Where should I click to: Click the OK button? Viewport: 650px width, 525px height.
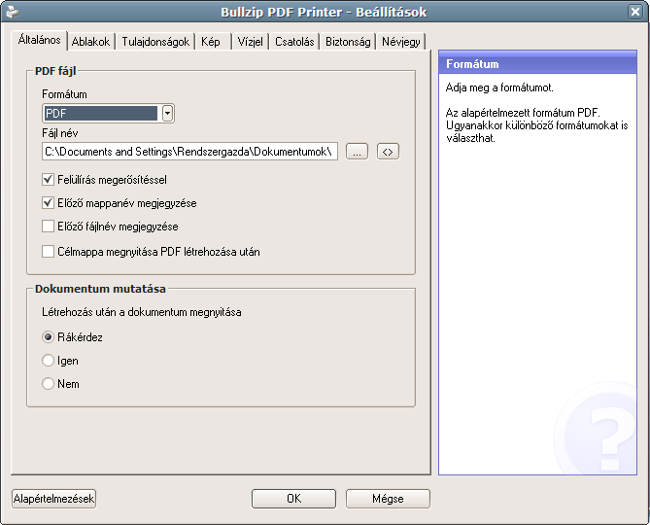[294, 499]
